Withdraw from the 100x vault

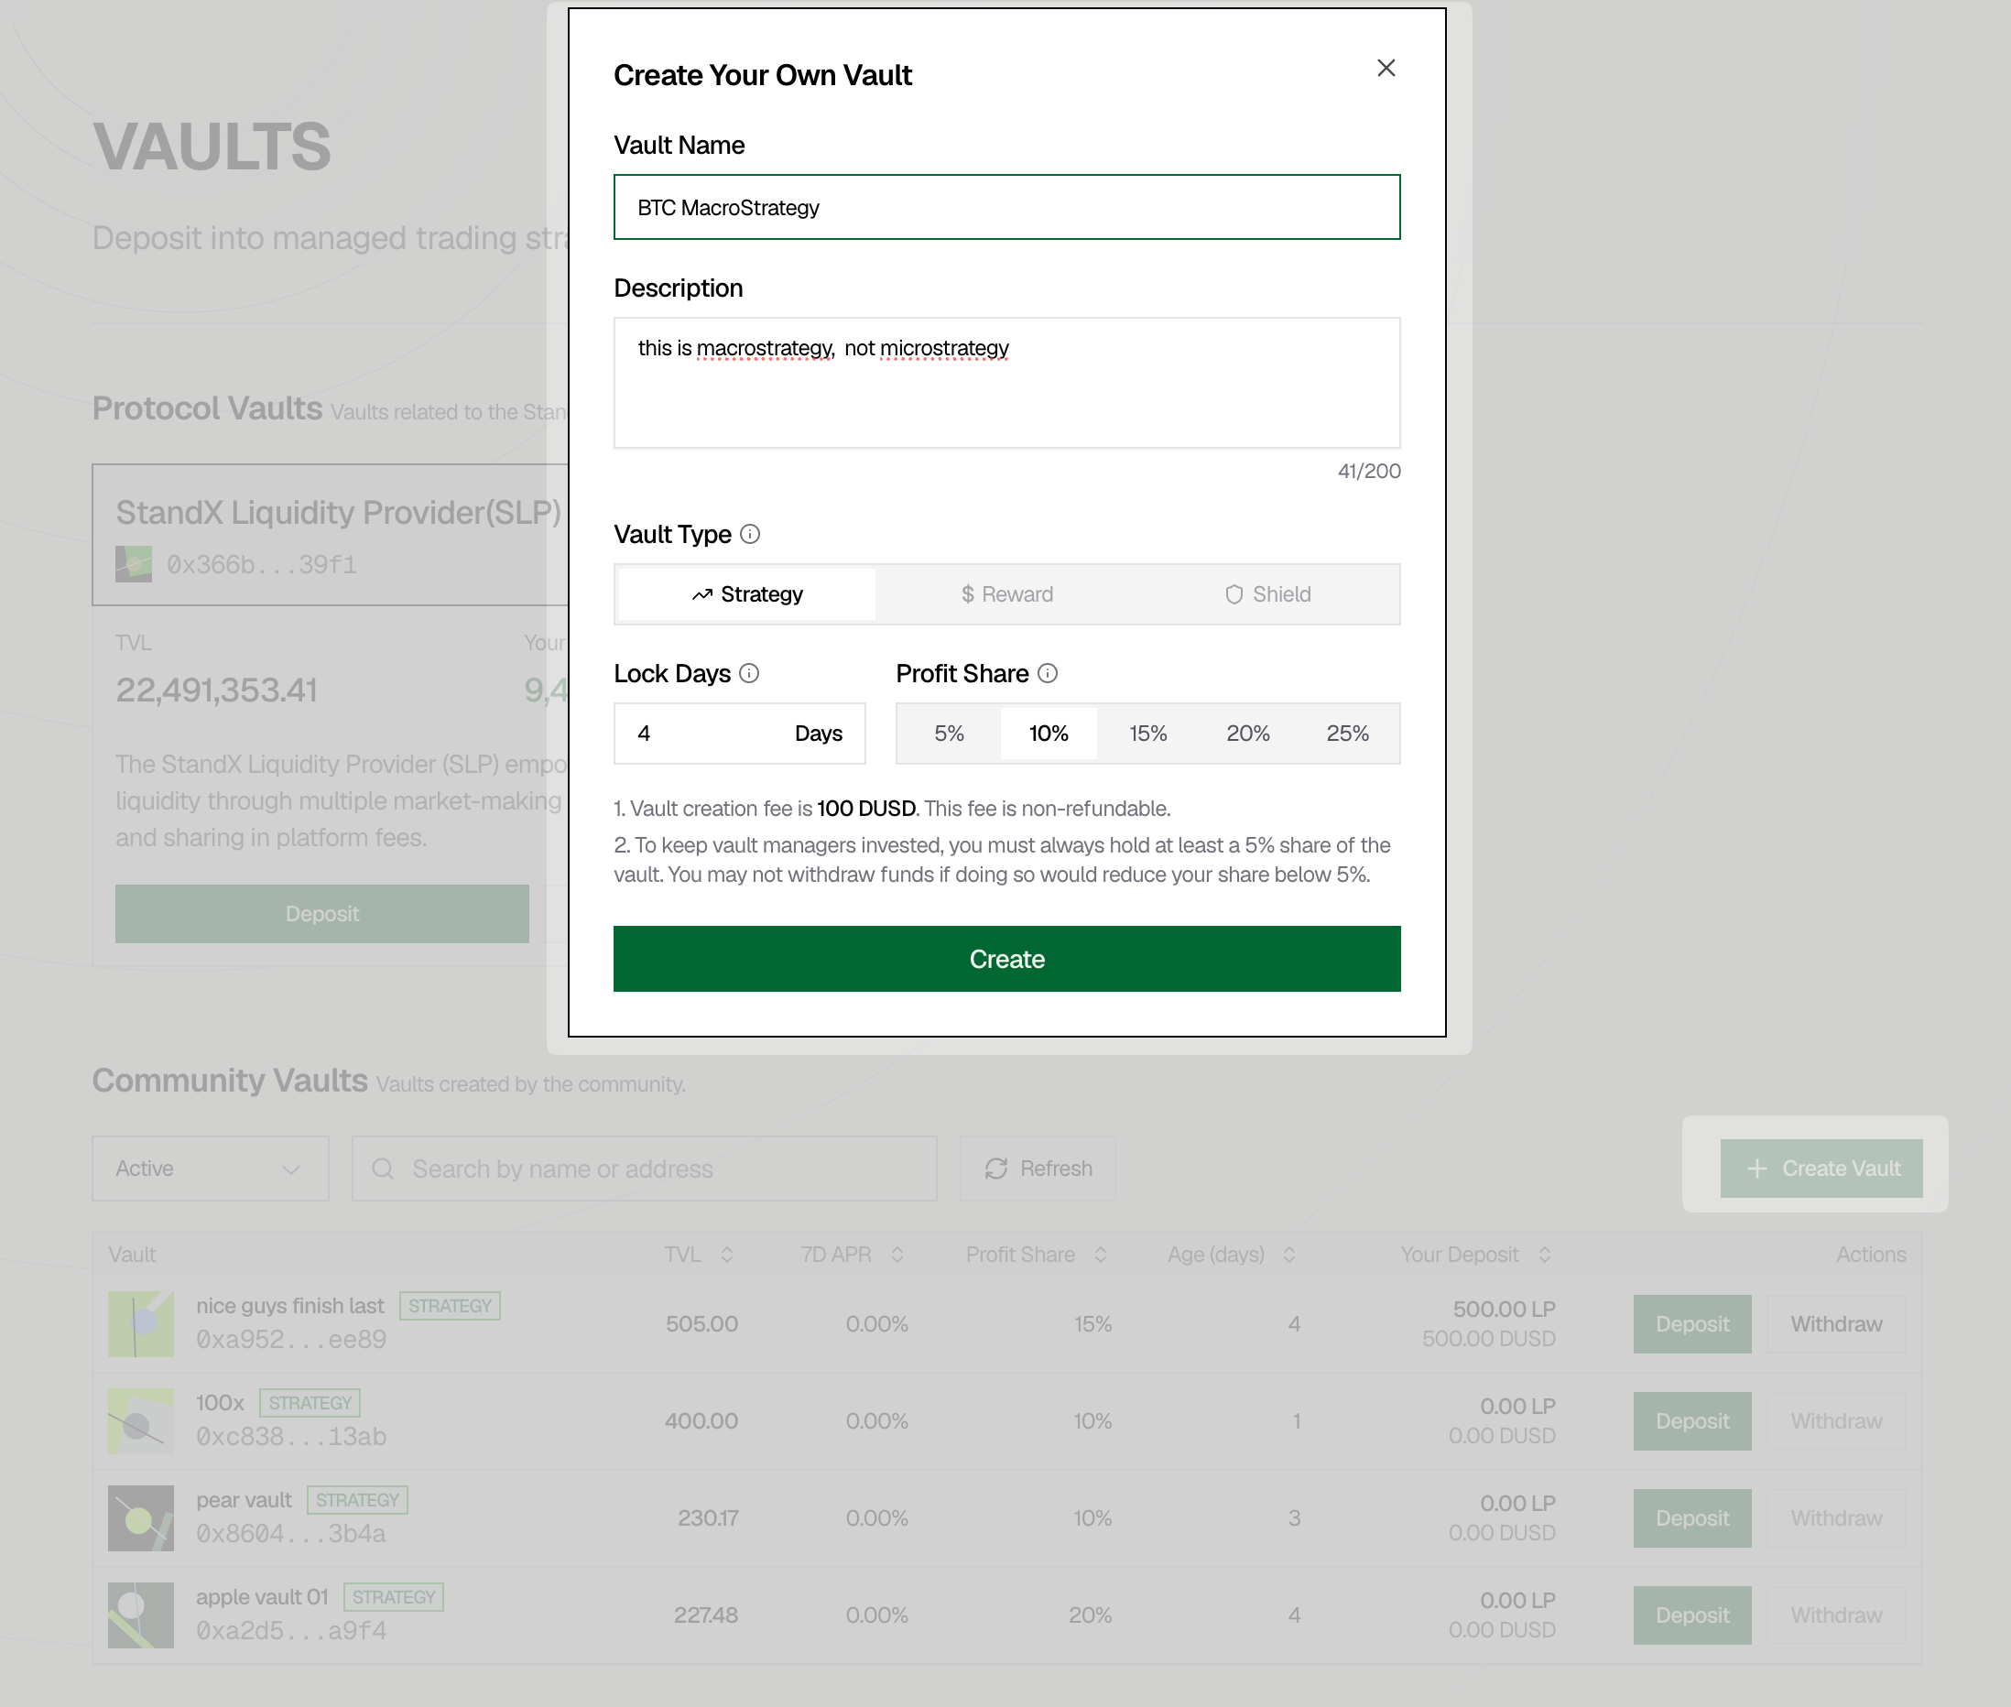[1836, 1420]
